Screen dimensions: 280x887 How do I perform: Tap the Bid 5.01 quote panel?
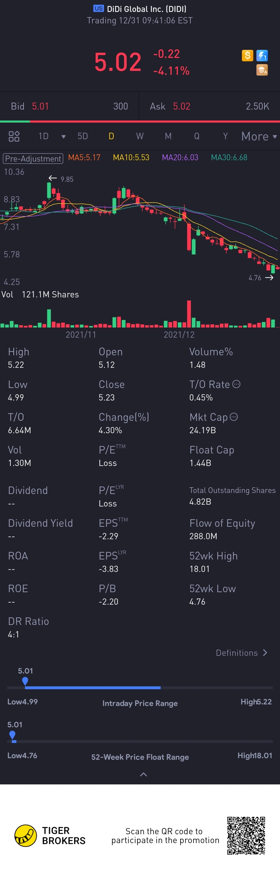coord(69,106)
